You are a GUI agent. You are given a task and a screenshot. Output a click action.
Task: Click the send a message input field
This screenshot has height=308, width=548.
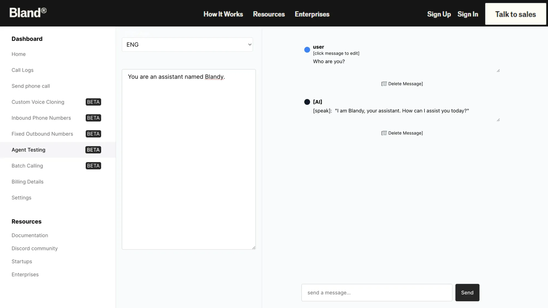[376, 292]
